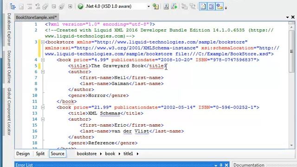Click the green checkmark validate icon
This screenshot has width=297, height=167.
pyautogui.click(x=80, y=6)
